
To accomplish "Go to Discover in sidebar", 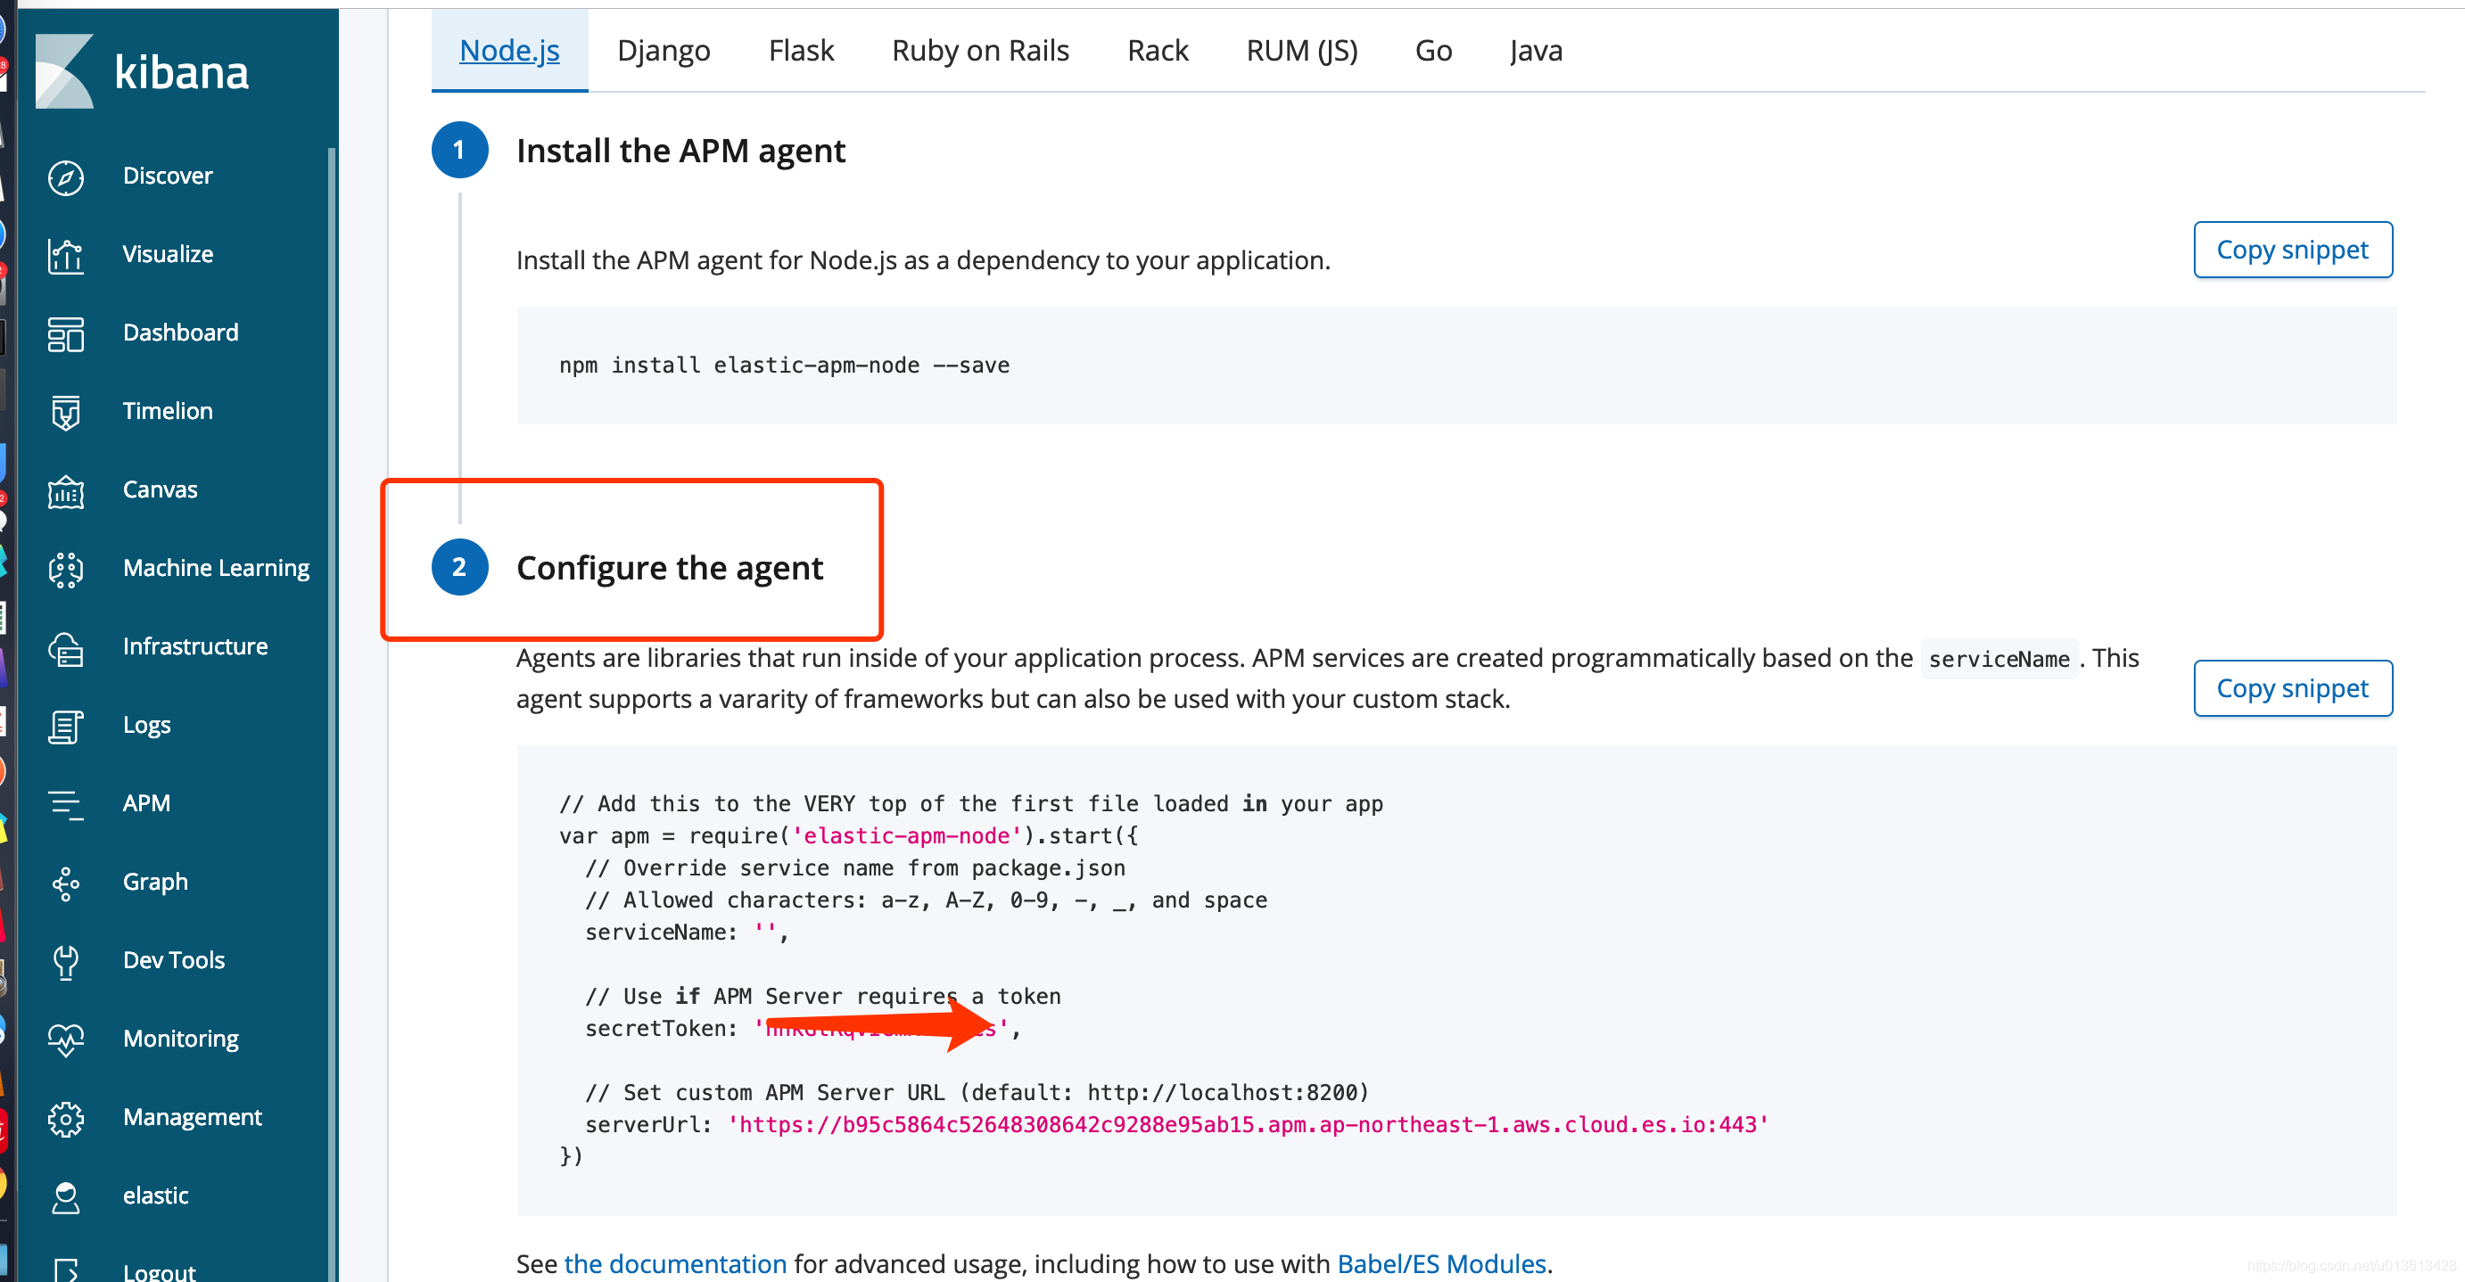I will click(168, 176).
